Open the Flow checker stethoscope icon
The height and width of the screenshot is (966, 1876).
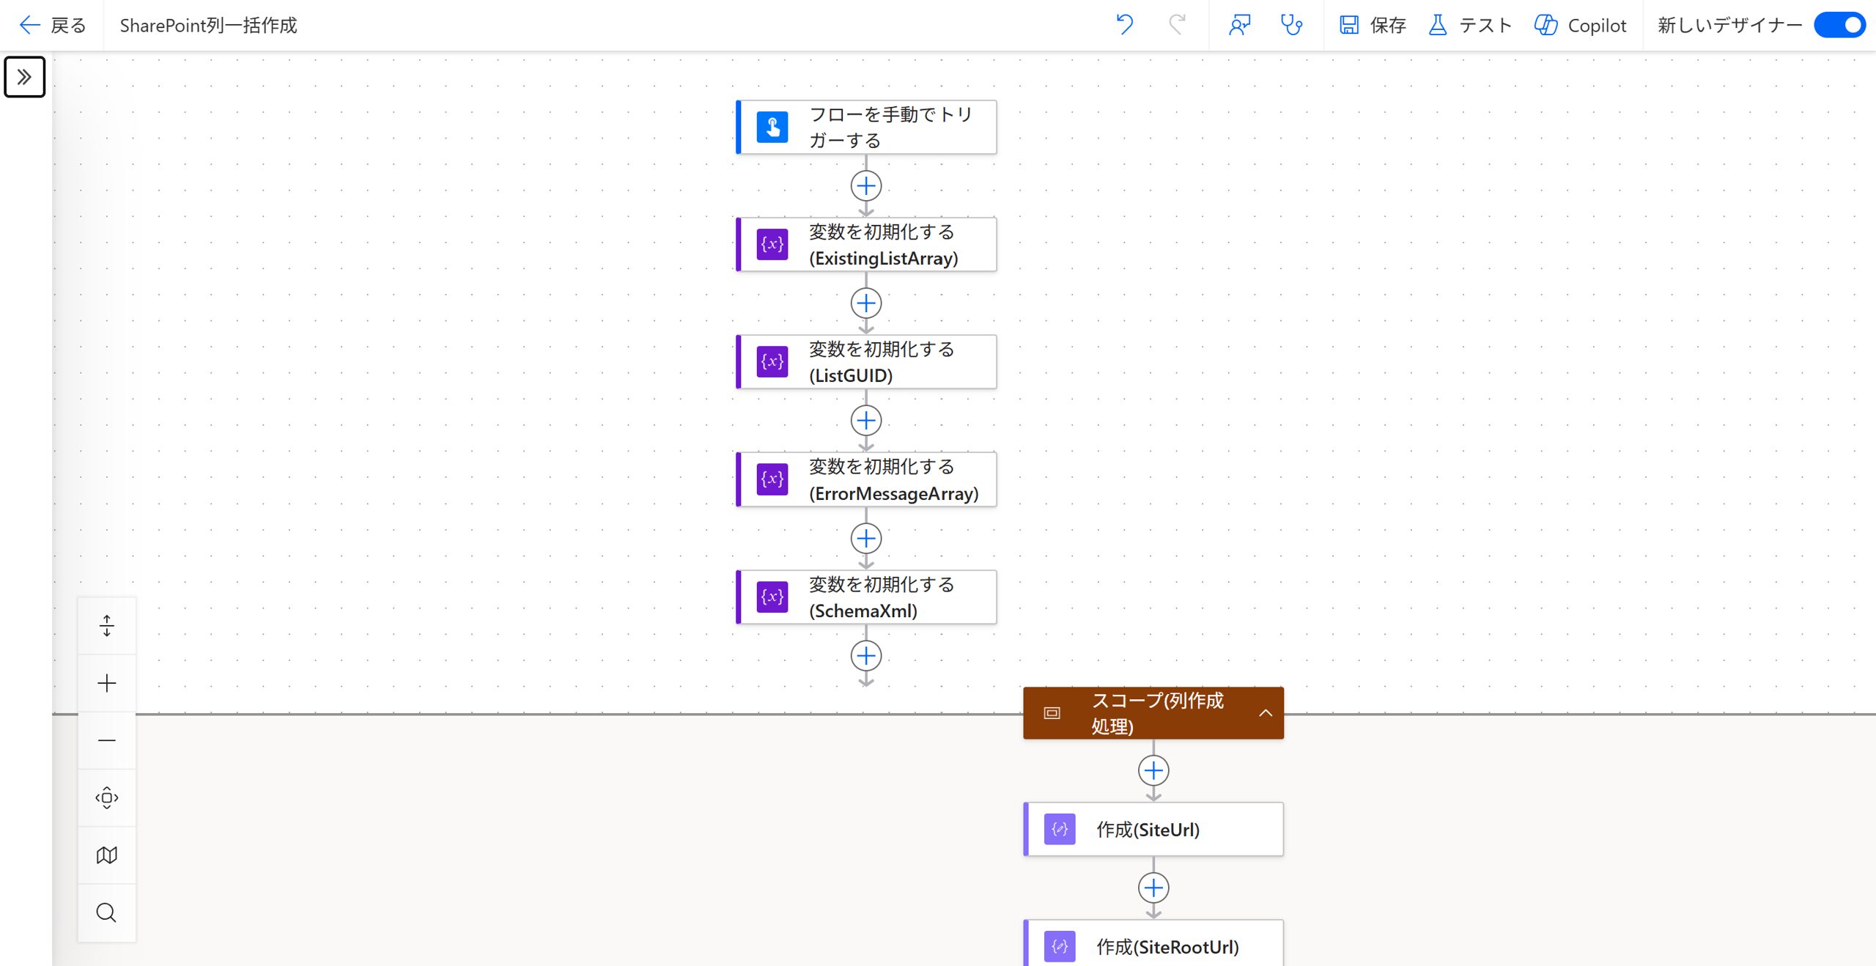[x=1291, y=25]
